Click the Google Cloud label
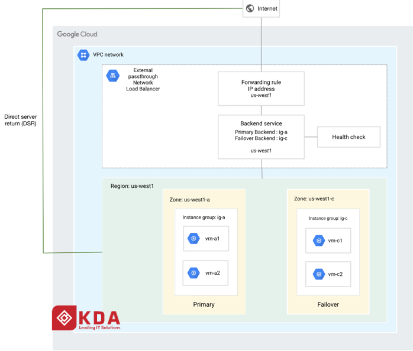413x351 pixels. (77, 34)
